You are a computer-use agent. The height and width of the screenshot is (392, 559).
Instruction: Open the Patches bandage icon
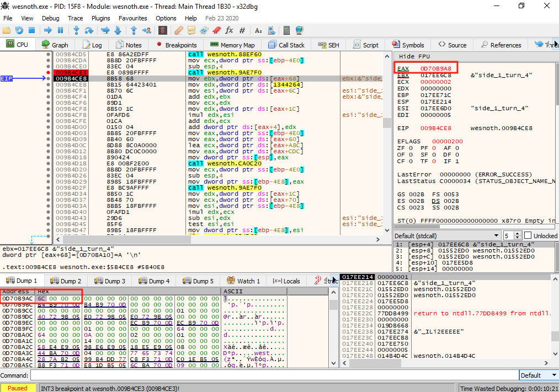point(179,30)
